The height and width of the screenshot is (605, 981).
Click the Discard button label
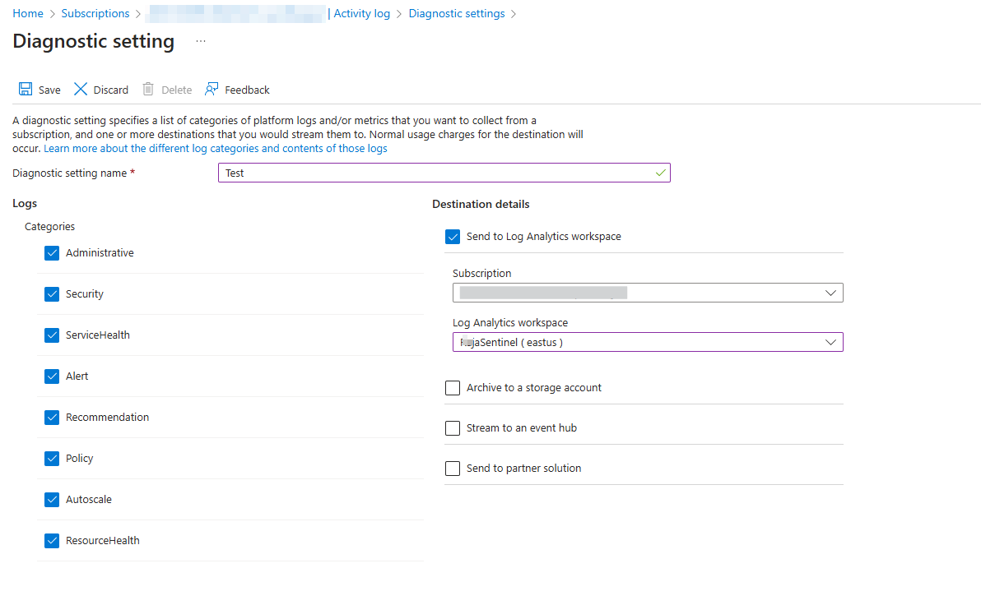point(111,90)
